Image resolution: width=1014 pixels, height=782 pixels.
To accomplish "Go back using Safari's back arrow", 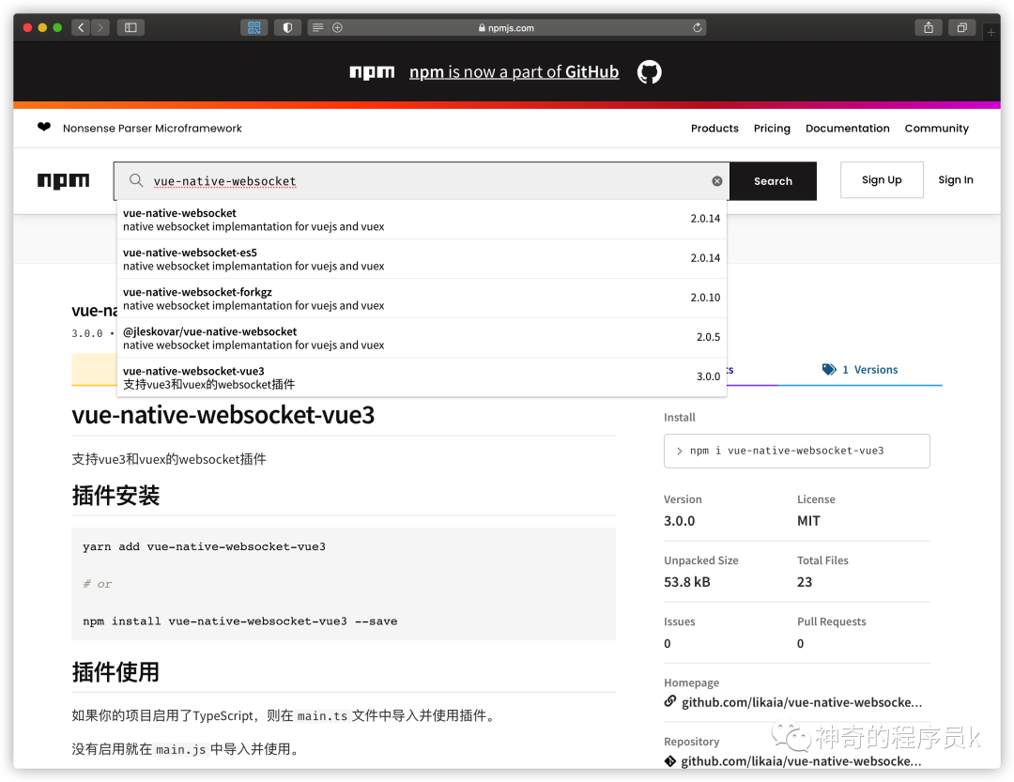I will click(x=81, y=27).
